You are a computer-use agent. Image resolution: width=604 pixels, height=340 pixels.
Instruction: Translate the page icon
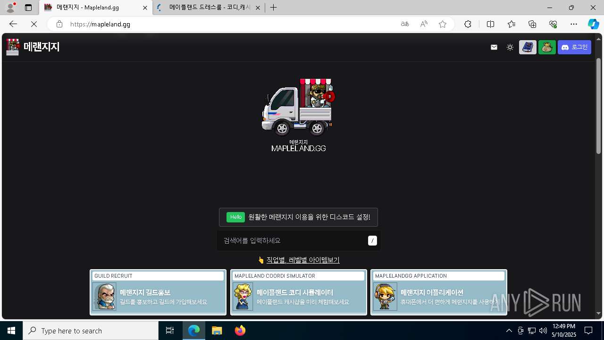click(x=405, y=24)
